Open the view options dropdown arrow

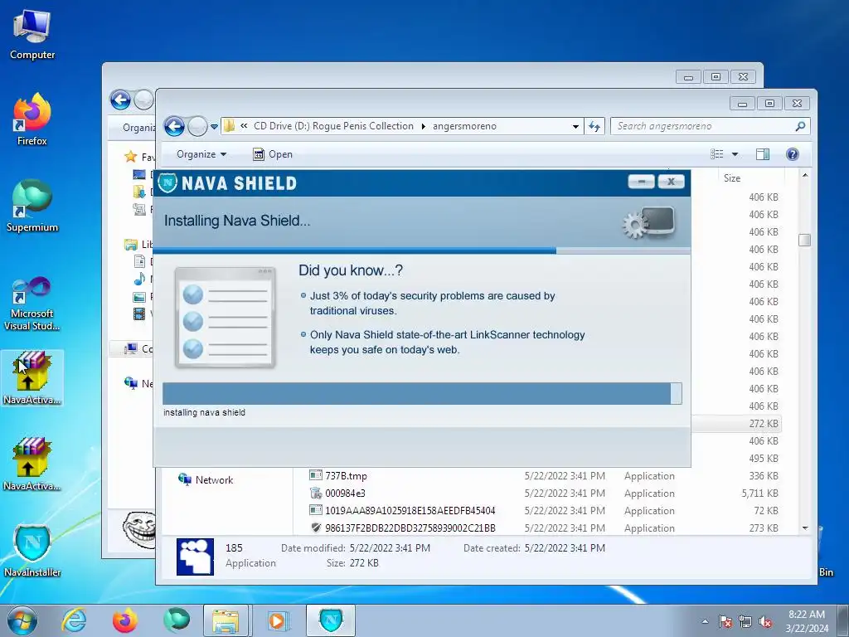(735, 154)
